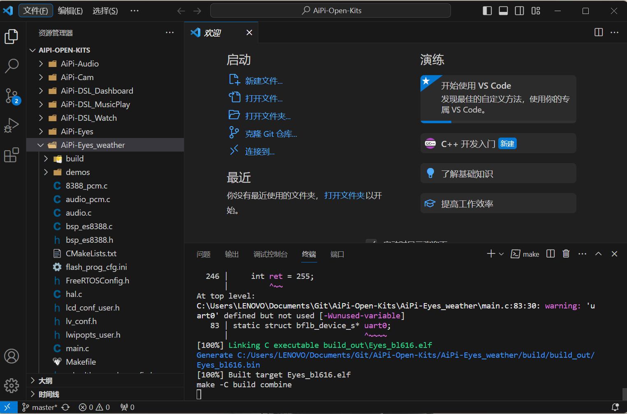Add a new terminal with plus icon
This screenshot has height=414, width=627.
pyautogui.click(x=491, y=254)
